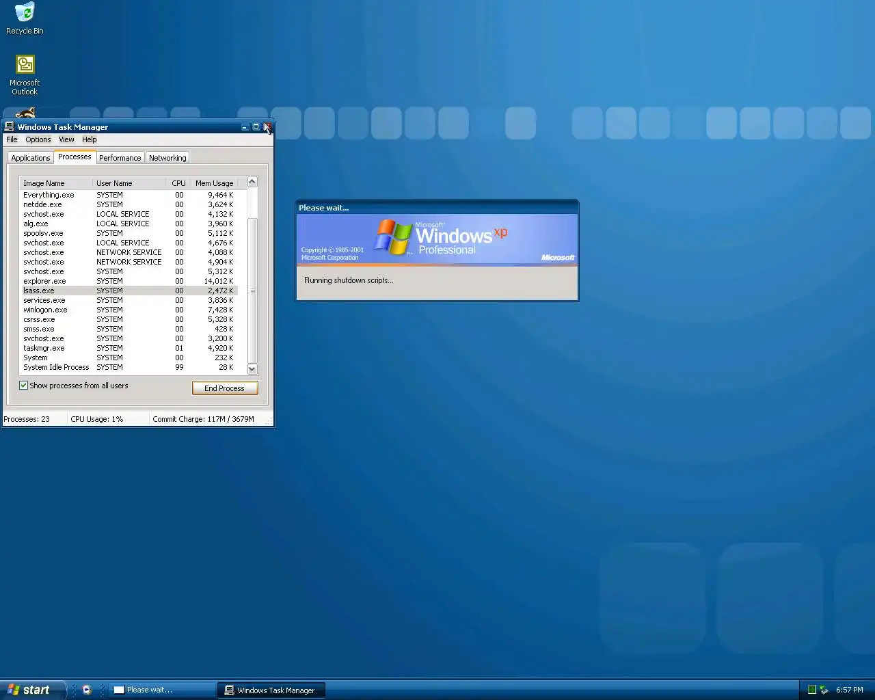Open the Recycle Bin desktop icon
875x700 pixels.
[x=25, y=18]
